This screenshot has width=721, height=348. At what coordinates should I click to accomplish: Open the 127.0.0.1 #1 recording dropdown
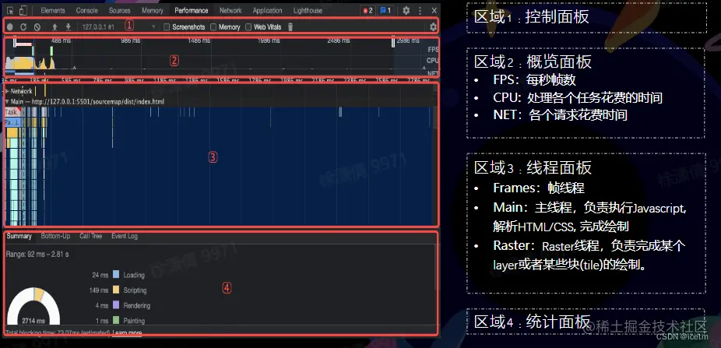click(x=118, y=27)
